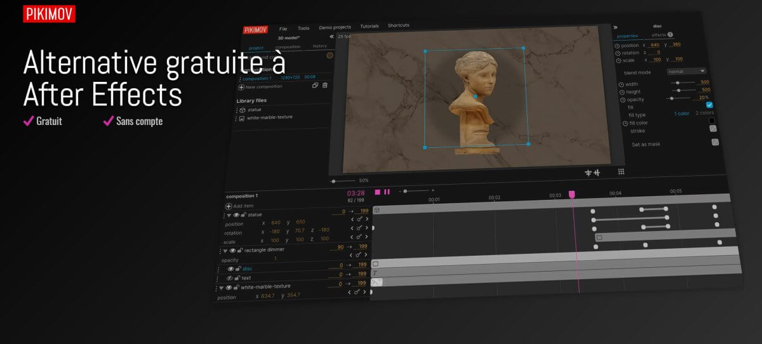Click the Add item plus icon
The image size is (762, 344).
(x=229, y=206)
